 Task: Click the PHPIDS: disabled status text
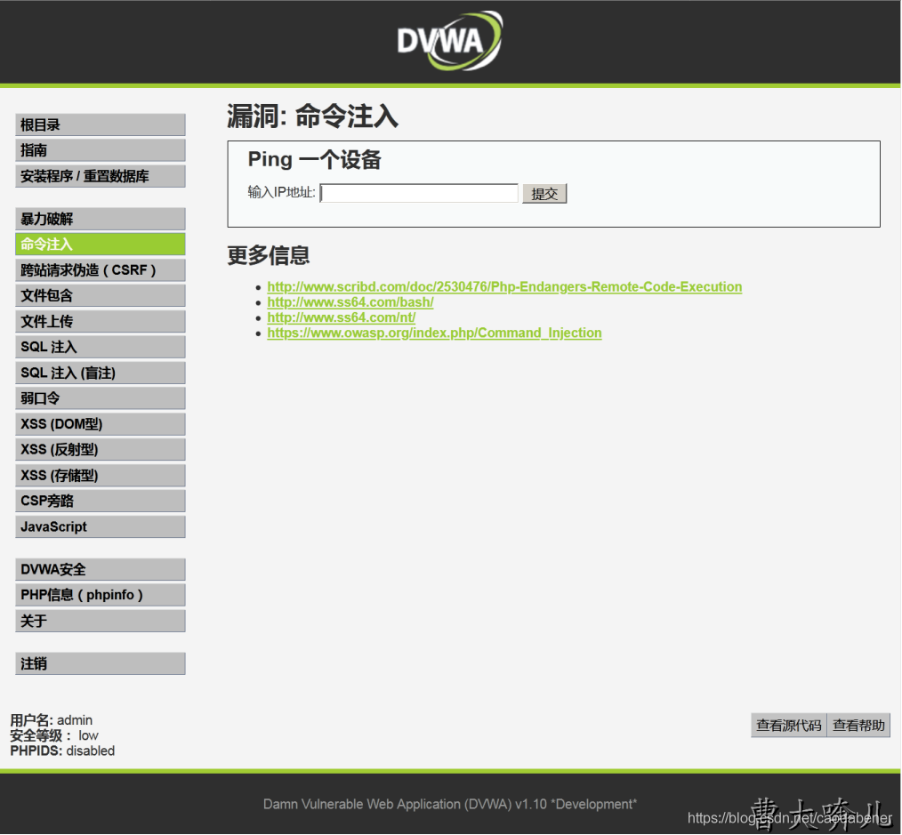[62, 751]
